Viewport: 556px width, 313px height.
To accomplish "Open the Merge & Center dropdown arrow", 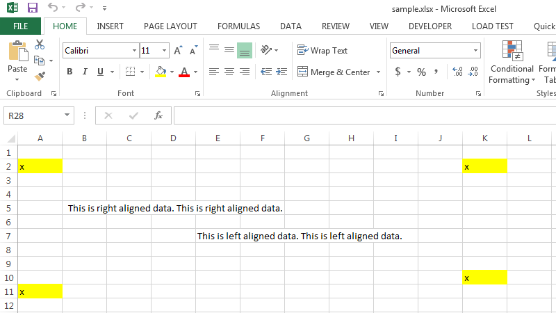I will (x=378, y=72).
